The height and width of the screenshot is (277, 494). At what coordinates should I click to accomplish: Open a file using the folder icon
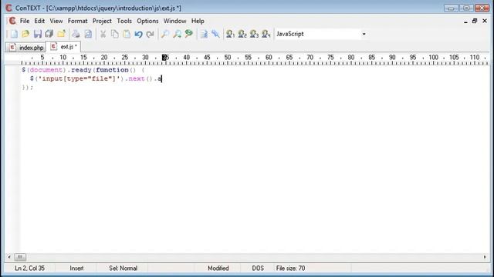coord(25,34)
